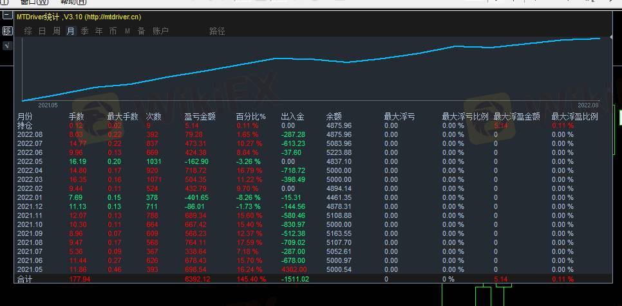The width and height of the screenshot is (622, 306).
Task: Select the 日 daily statistics tab
Action: point(42,31)
